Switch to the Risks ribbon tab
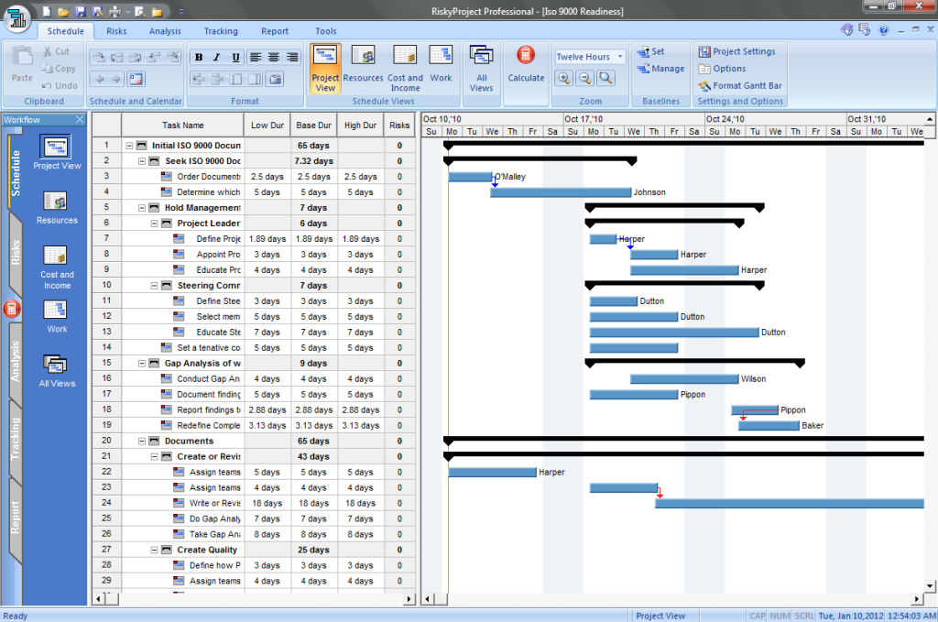The image size is (938, 622). (115, 30)
